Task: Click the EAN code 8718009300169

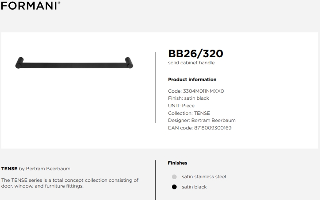Action: [213, 128]
